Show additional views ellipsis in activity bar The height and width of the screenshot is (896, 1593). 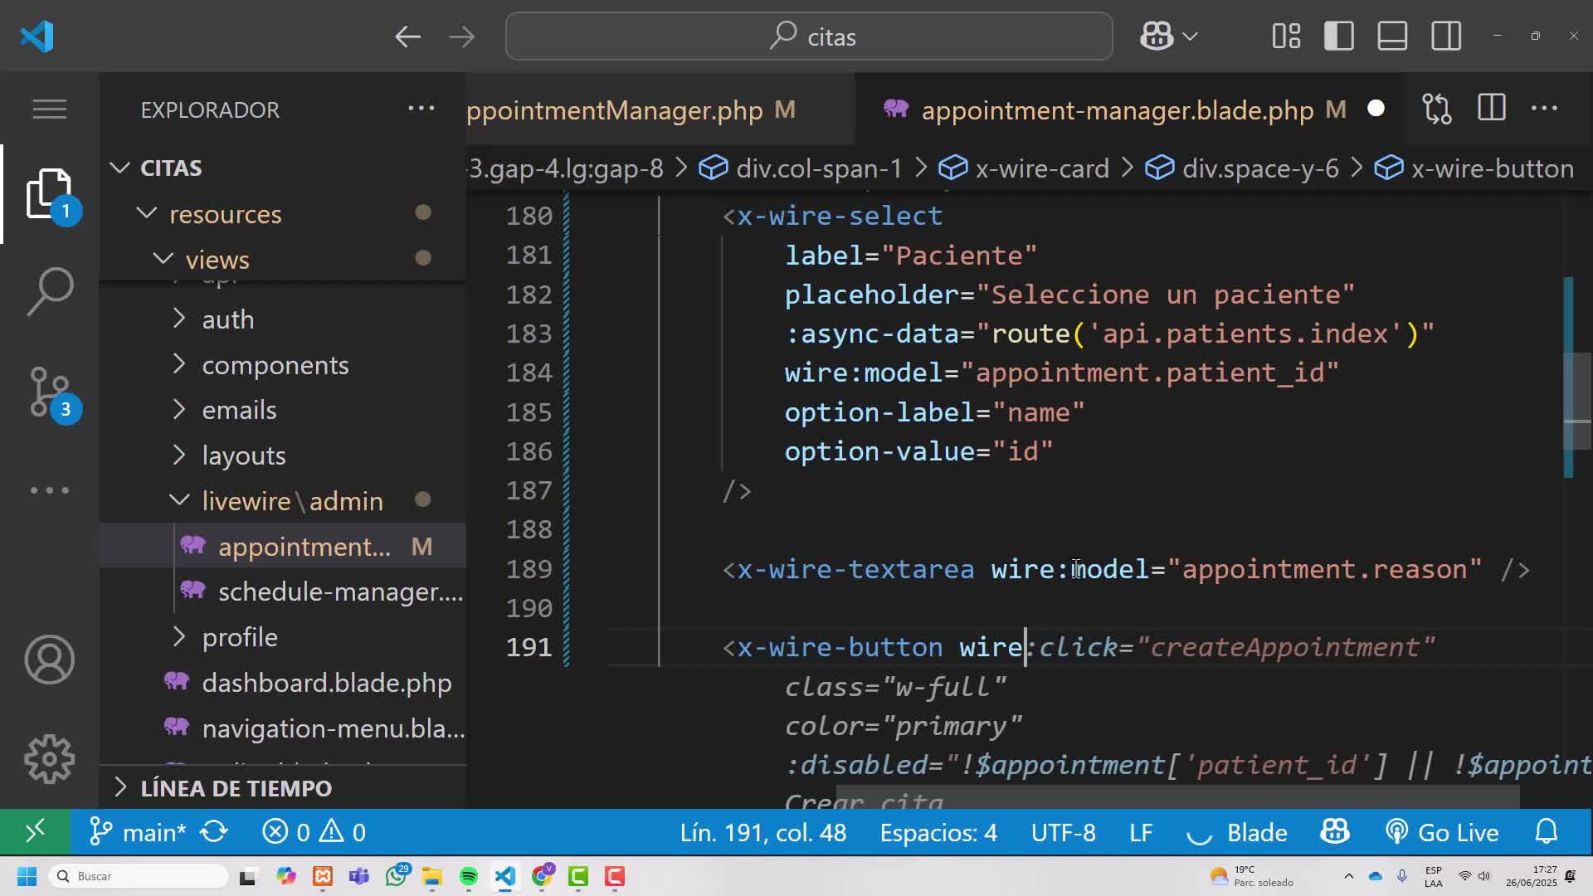50,490
